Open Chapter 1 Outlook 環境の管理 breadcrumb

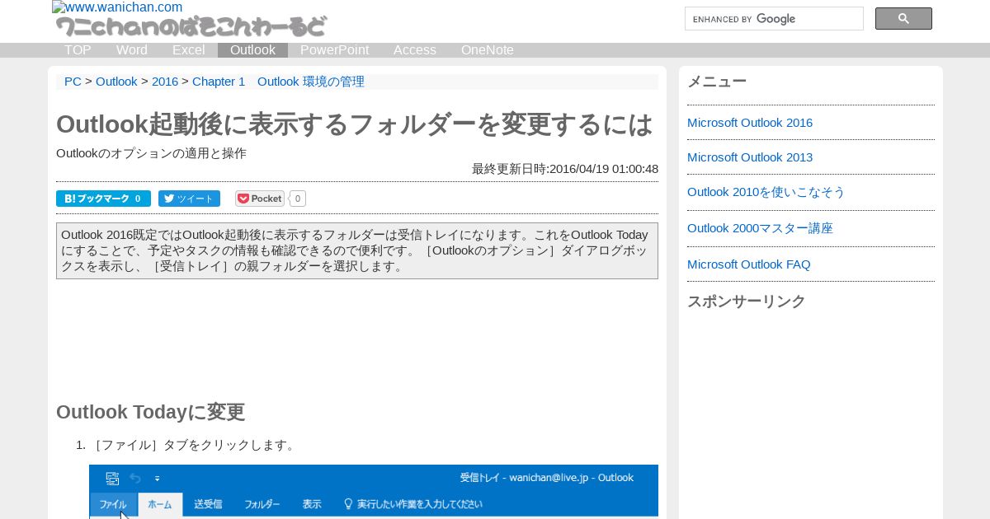point(278,82)
